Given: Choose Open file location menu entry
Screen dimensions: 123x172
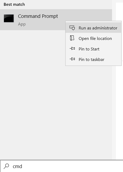Looking at the screenshot, I should 93,38.
